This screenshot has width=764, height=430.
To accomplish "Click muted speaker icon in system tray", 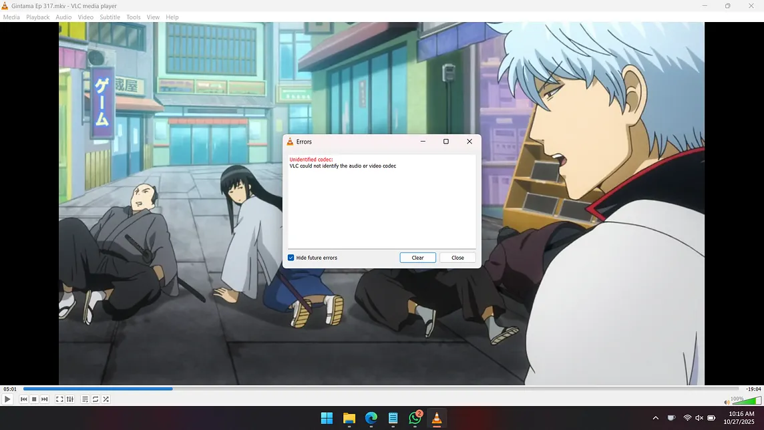I will [x=699, y=418].
